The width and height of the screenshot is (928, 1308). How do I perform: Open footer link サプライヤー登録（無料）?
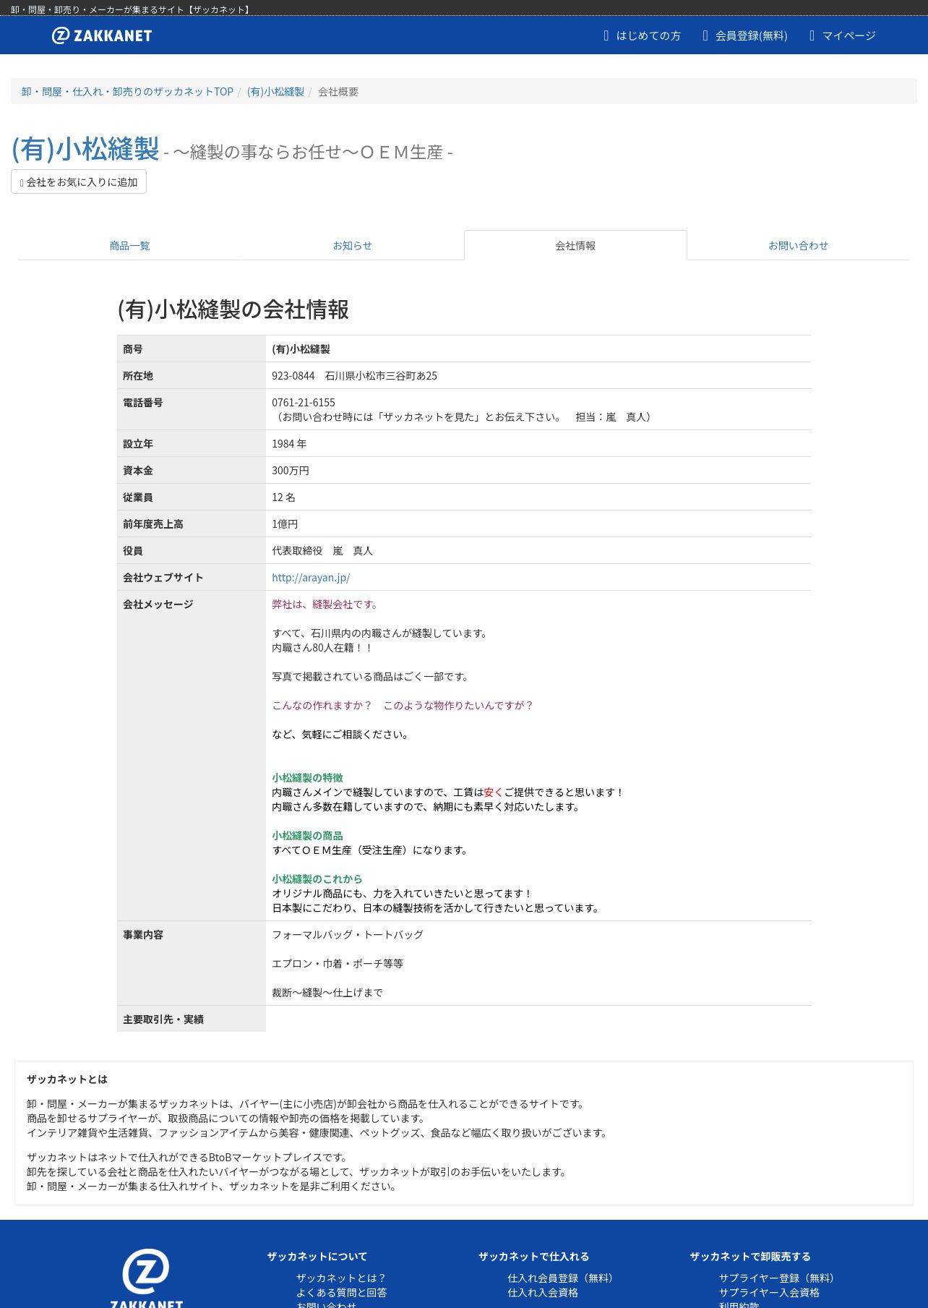[778, 1278]
